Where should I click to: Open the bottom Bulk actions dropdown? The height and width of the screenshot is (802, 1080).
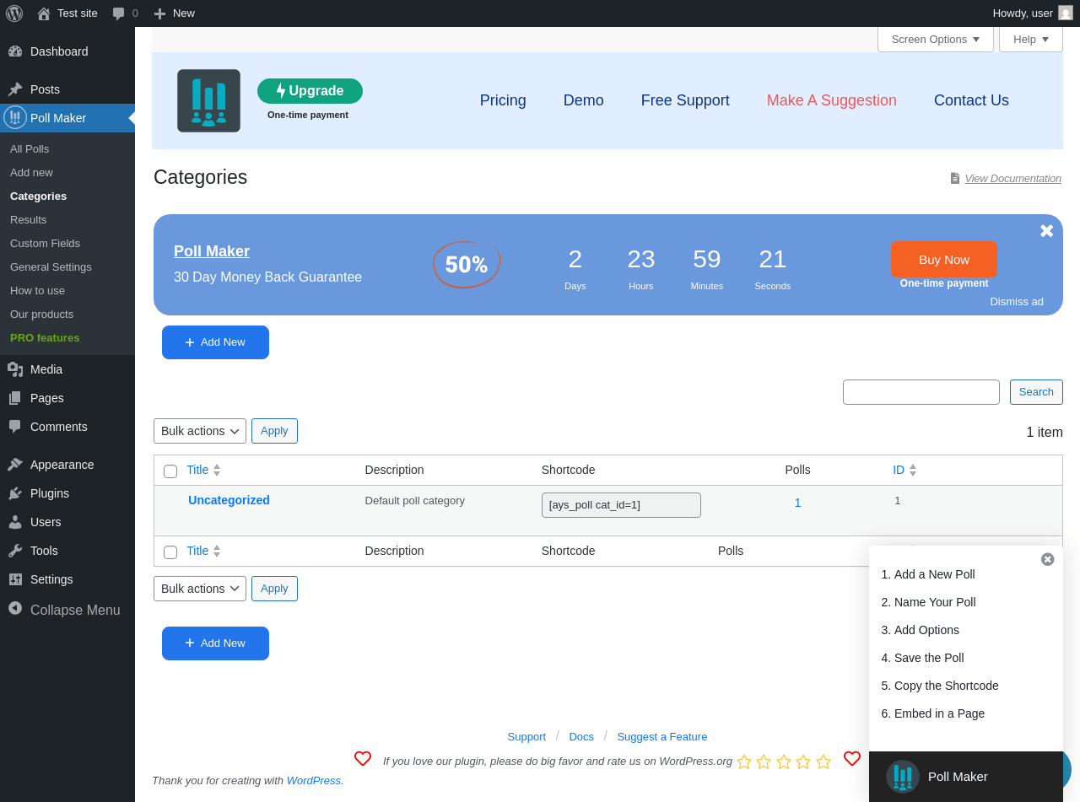tap(200, 589)
